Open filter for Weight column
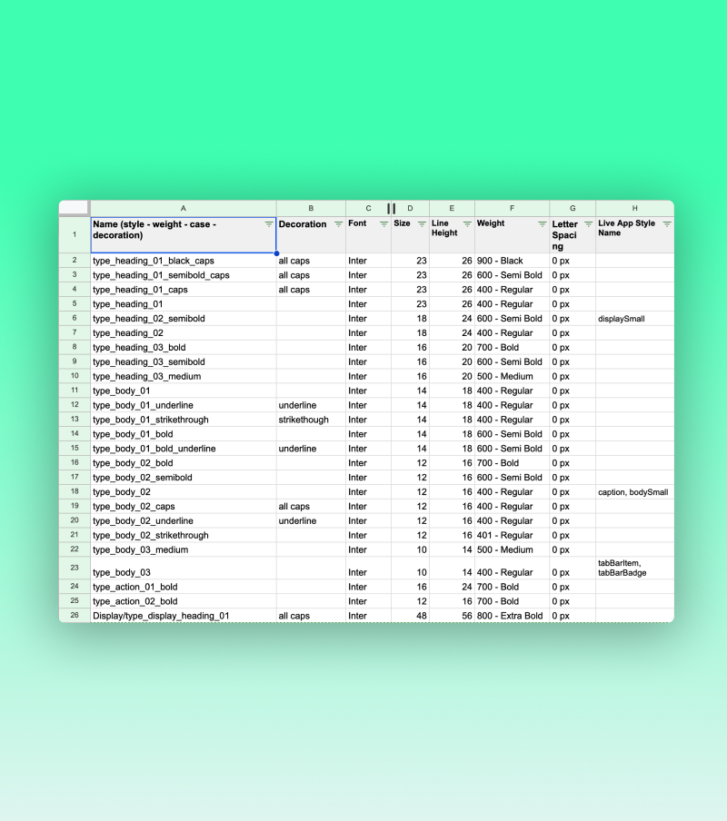This screenshot has width=727, height=821. coord(543,224)
